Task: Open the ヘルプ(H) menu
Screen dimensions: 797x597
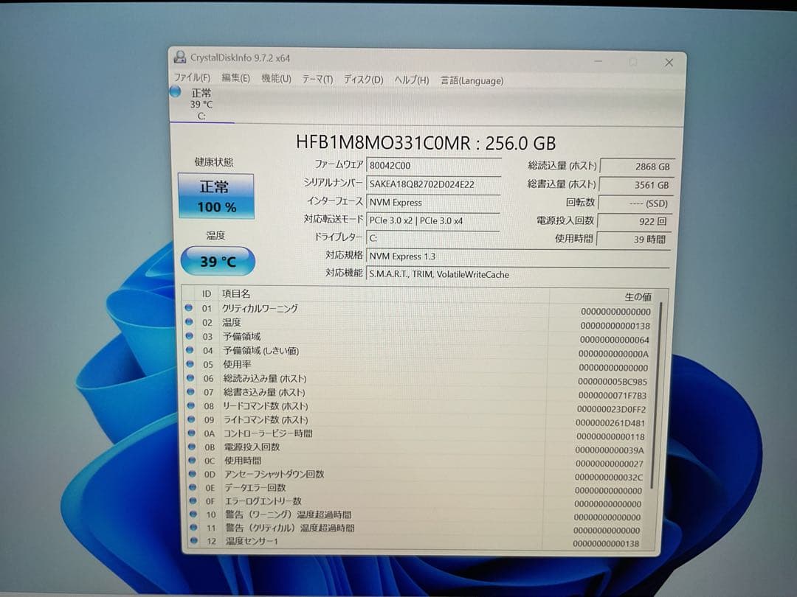Action: [x=410, y=79]
